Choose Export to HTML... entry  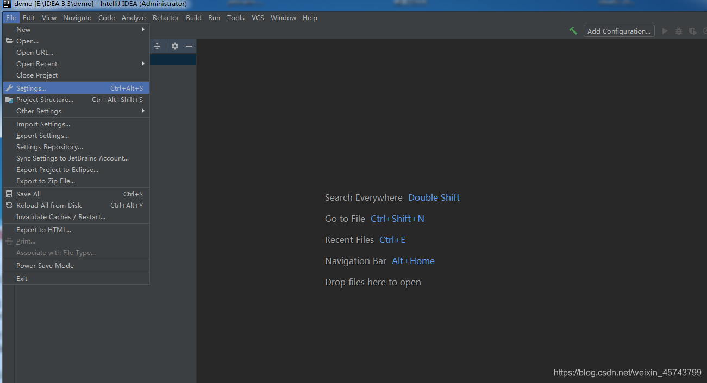tap(76, 230)
